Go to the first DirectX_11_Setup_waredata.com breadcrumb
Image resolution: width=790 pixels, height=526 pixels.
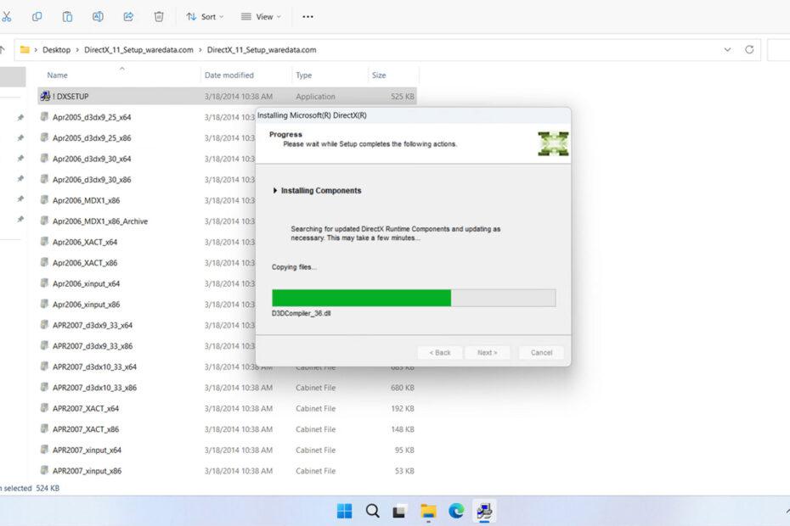point(138,50)
